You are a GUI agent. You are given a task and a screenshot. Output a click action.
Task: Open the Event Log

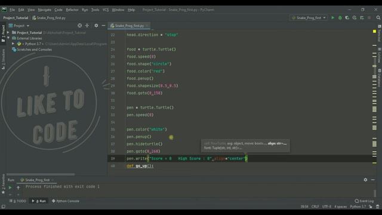pyautogui.click(x=364, y=201)
